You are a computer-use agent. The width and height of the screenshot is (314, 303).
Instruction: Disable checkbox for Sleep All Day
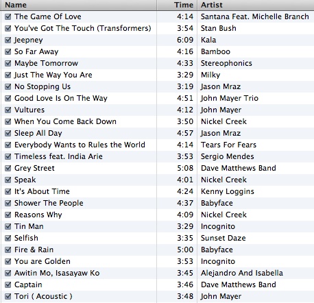[8, 133]
